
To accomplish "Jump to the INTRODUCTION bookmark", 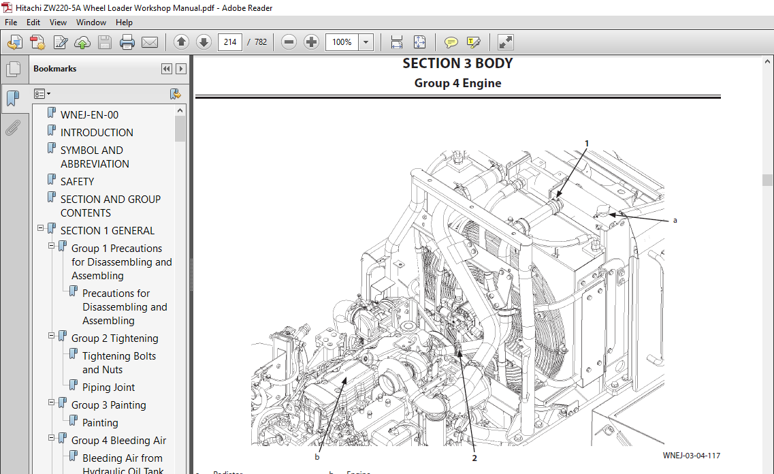I will pos(97,132).
